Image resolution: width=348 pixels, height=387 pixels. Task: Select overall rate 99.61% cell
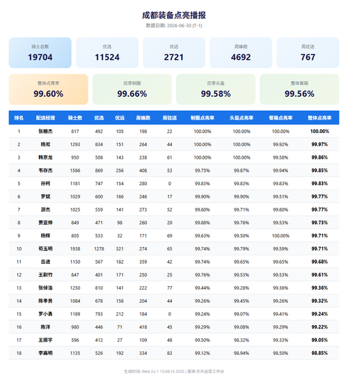[x=319, y=275]
